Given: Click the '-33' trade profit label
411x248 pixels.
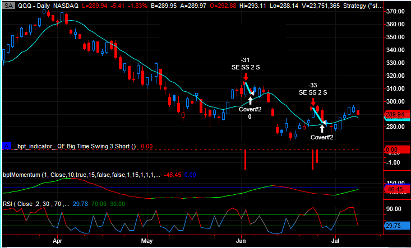Looking at the screenshot, I should (312, 85).
